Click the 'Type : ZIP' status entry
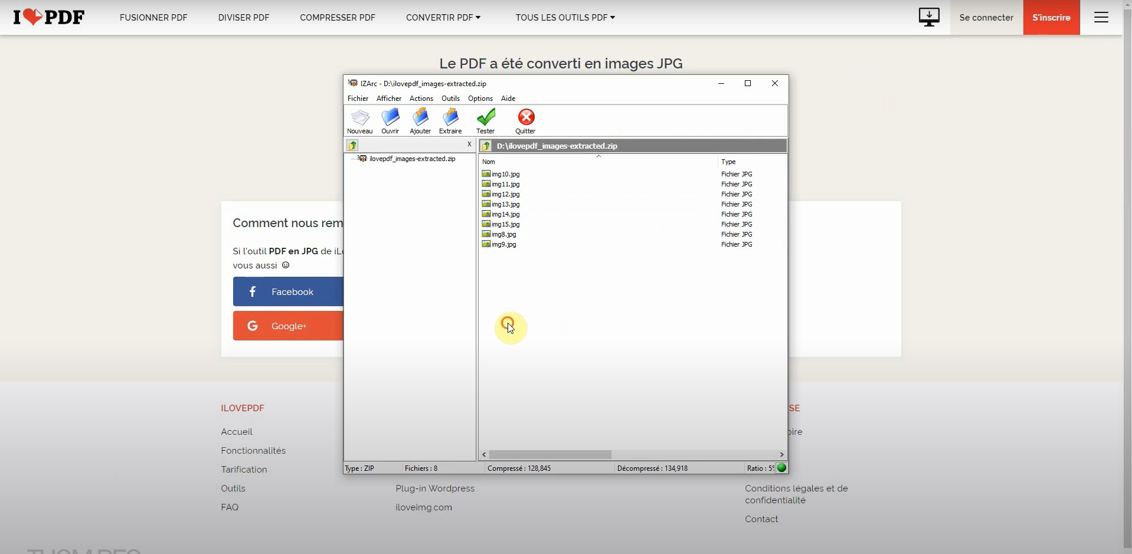 tap(359, 468)
